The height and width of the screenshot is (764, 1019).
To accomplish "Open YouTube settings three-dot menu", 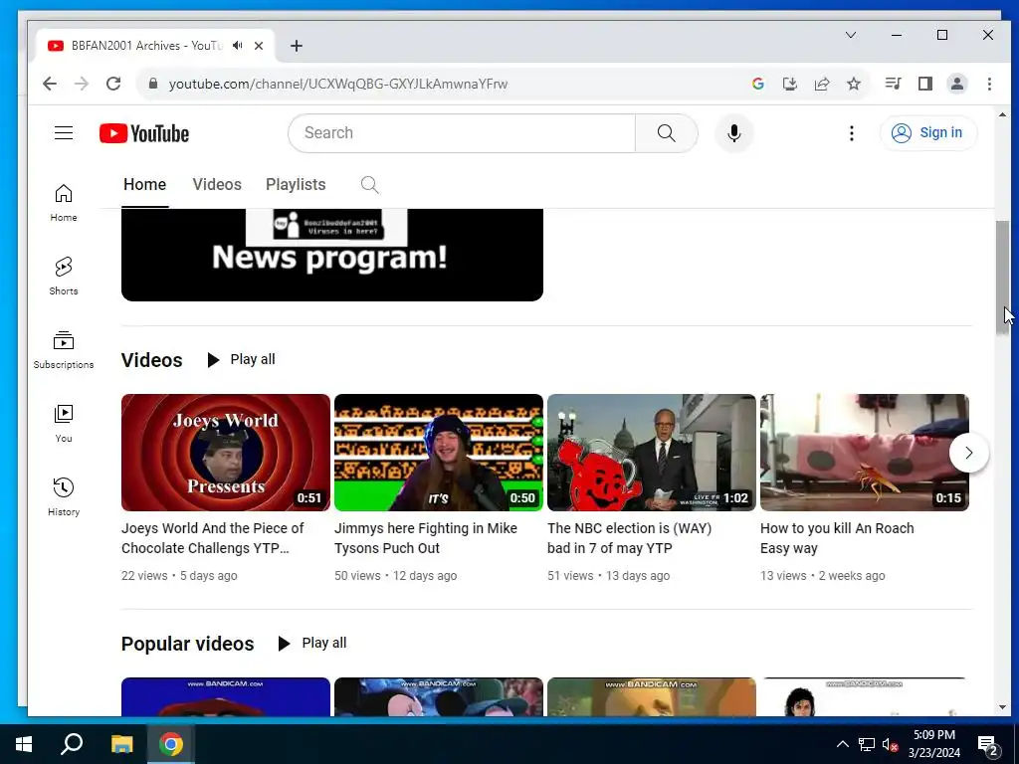I will coord(852,133).
